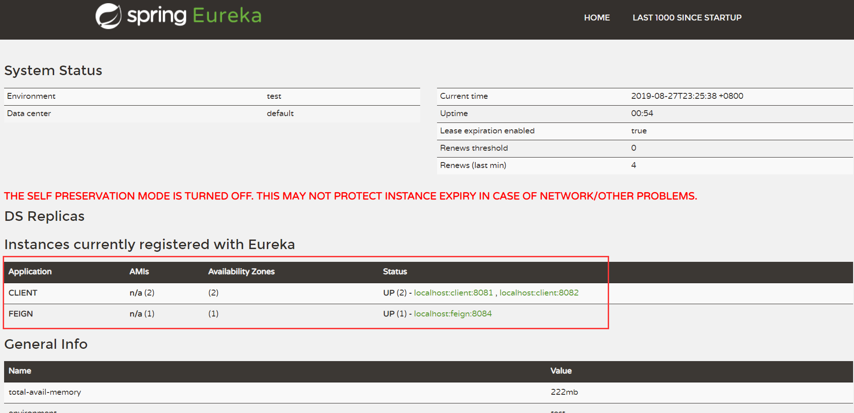Viewport: 854px width, 413px height.
Task: Open the localhost:client:8081 instance link
Action: [453, 293]
